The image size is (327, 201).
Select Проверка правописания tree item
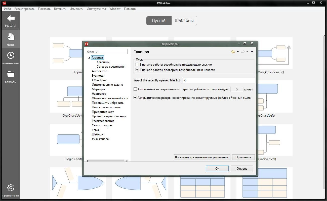[109, 116]
